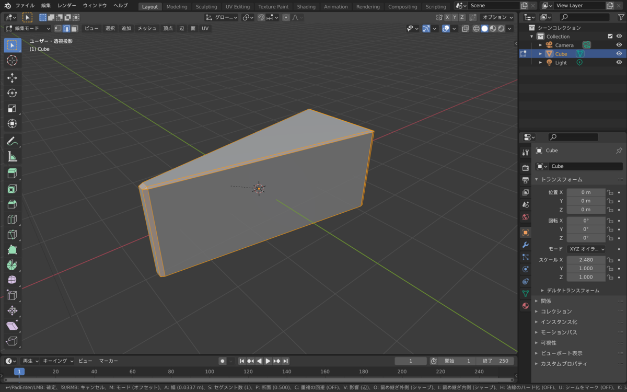Select the Knife tool

[13, 234]
